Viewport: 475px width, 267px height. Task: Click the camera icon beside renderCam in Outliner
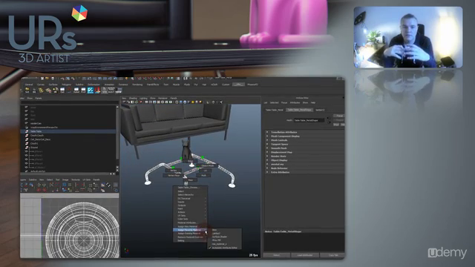(27, 123)
